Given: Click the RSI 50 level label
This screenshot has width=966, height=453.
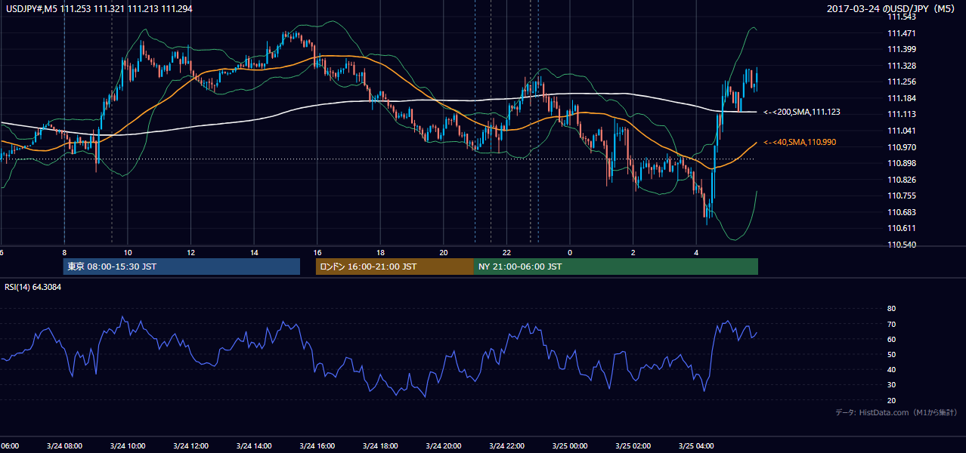Looking at the screenshot, I should [892, 354].
